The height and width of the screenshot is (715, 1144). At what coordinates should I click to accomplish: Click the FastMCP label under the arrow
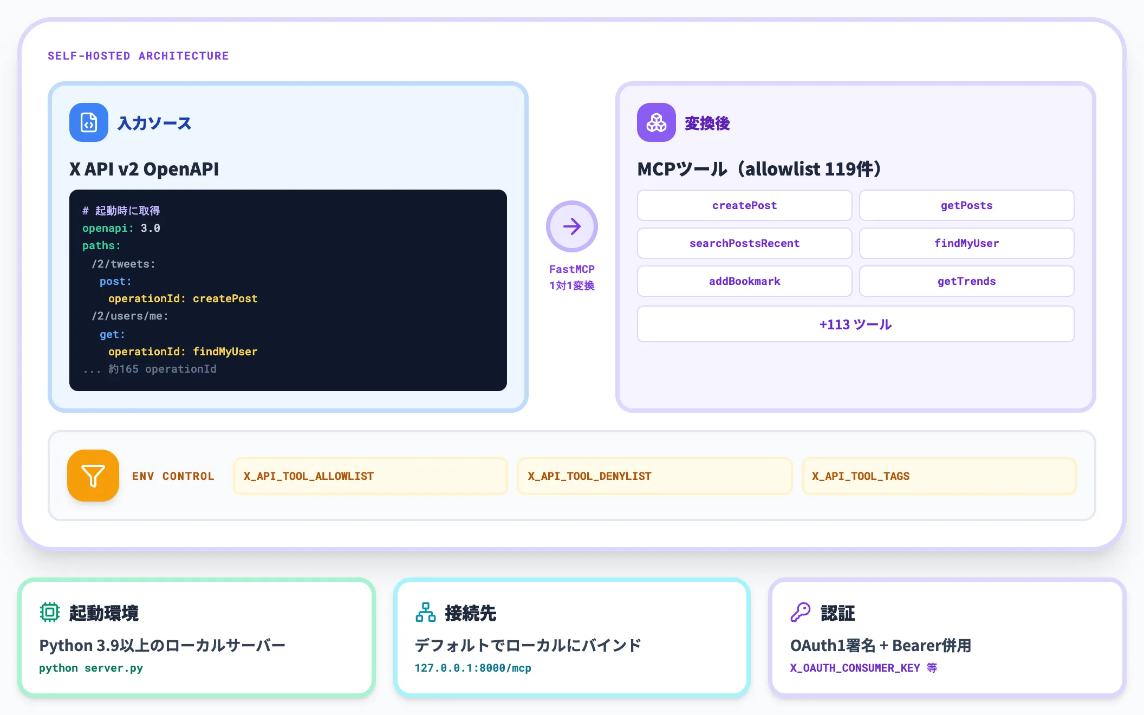pyautogui.click(x=572, y=269)
